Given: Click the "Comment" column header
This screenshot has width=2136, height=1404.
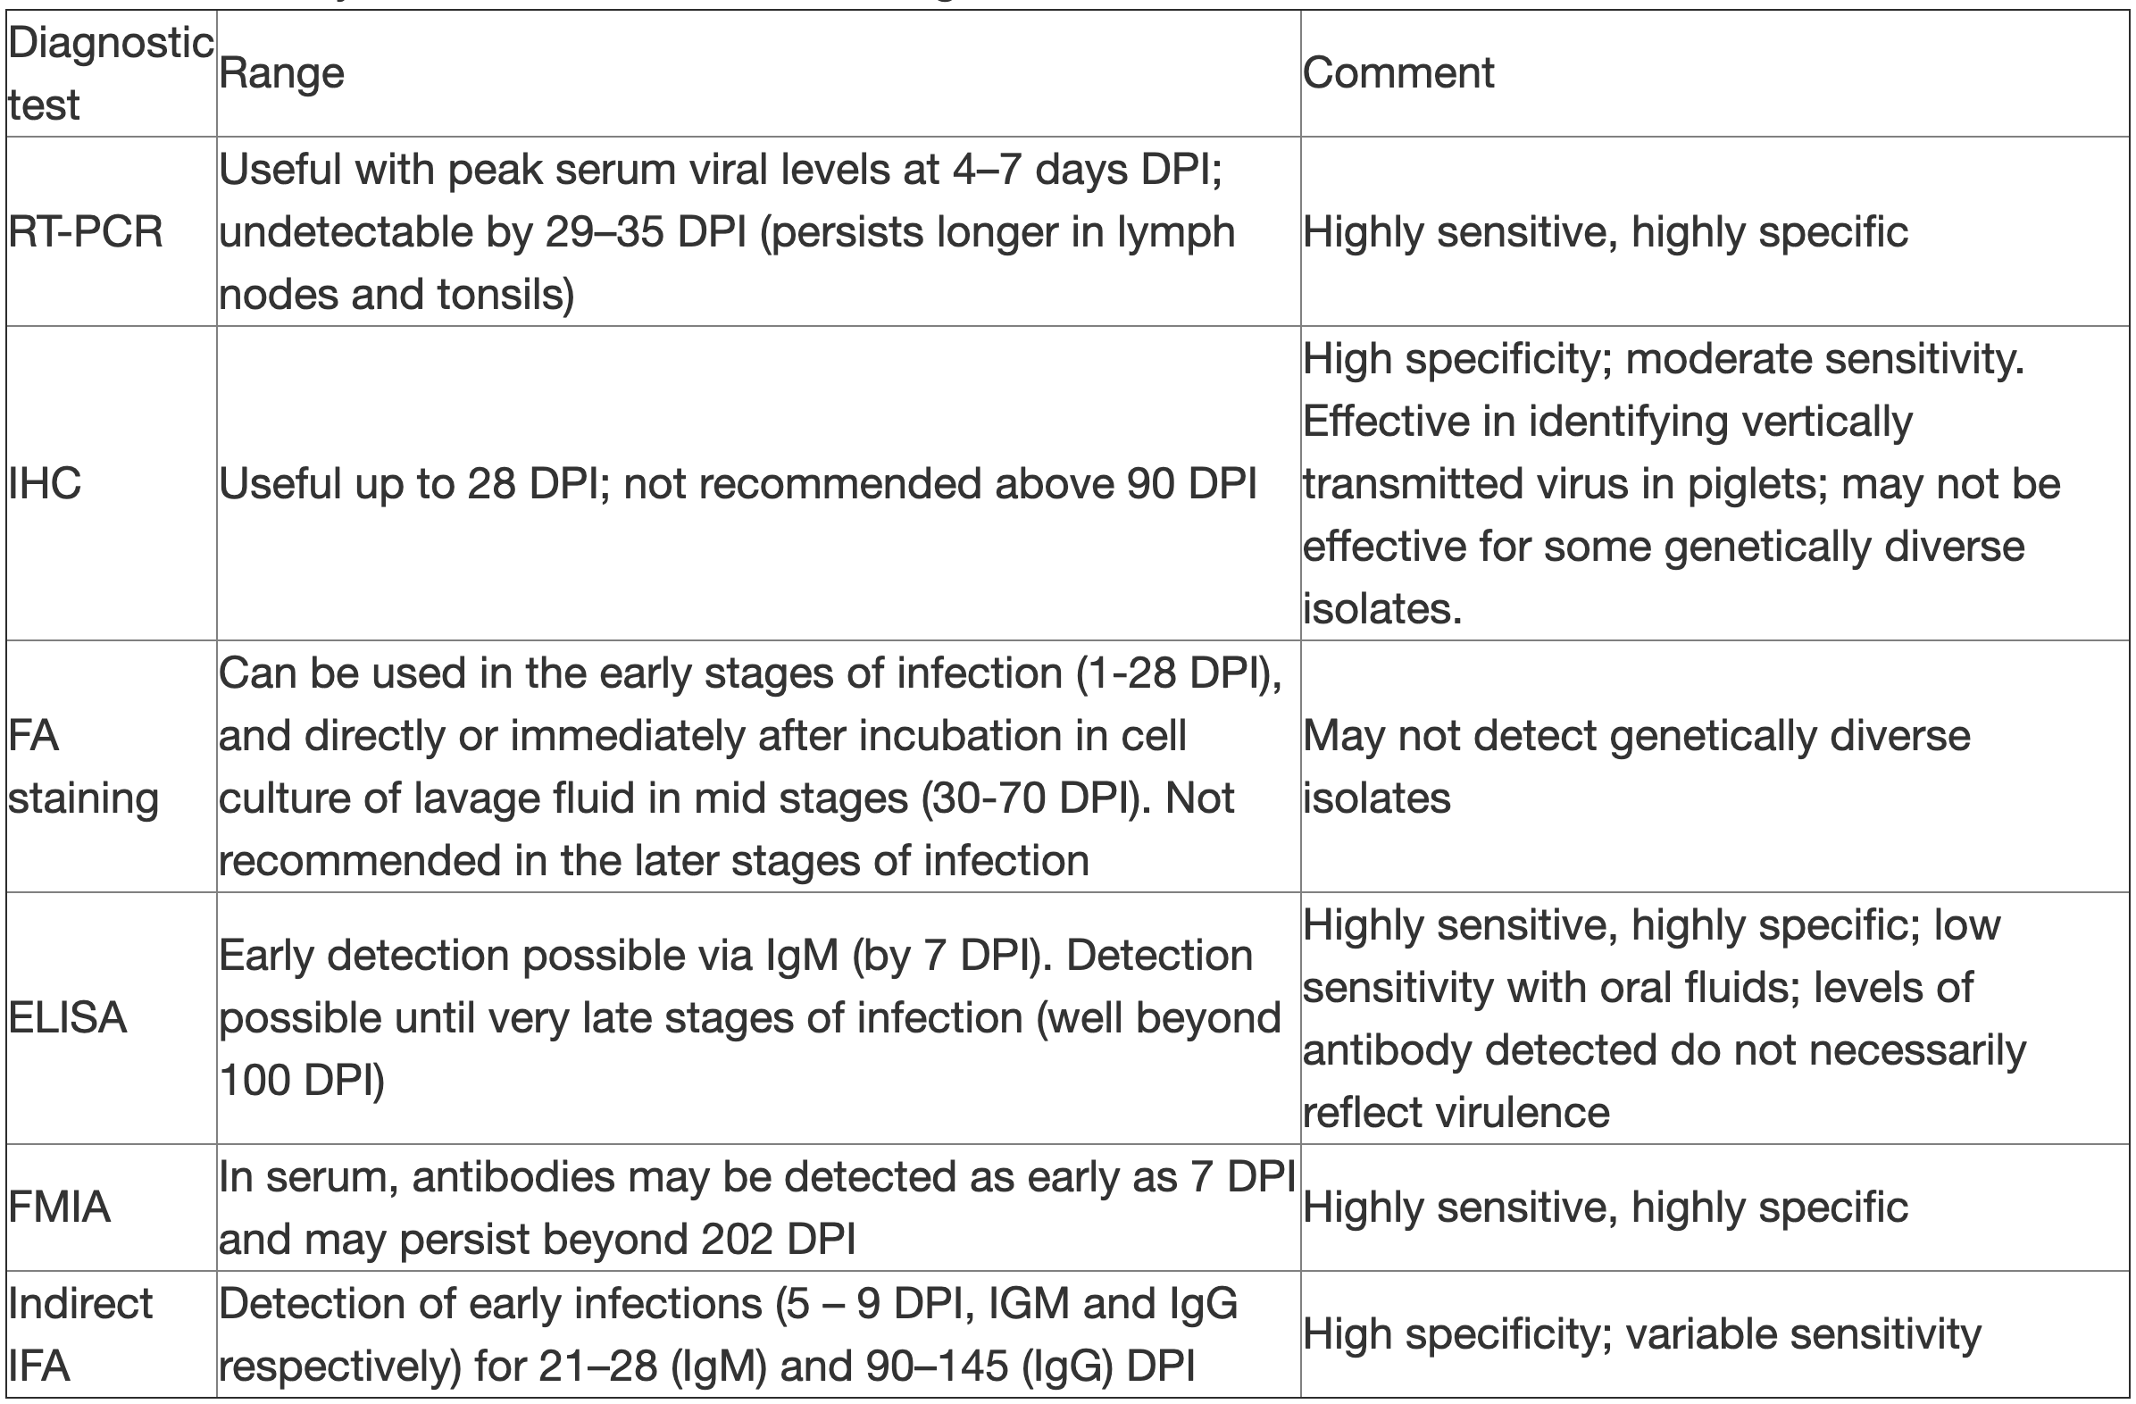Looking at the screenshot, I should (1398, 73).
